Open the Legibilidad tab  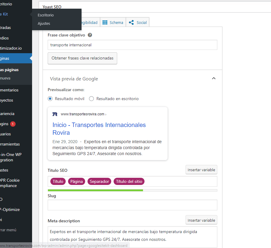pyautogui.click(x=91, y=22)
